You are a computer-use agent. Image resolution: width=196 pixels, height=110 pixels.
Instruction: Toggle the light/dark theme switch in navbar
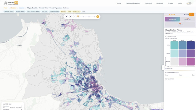click(x=189, y=3)
